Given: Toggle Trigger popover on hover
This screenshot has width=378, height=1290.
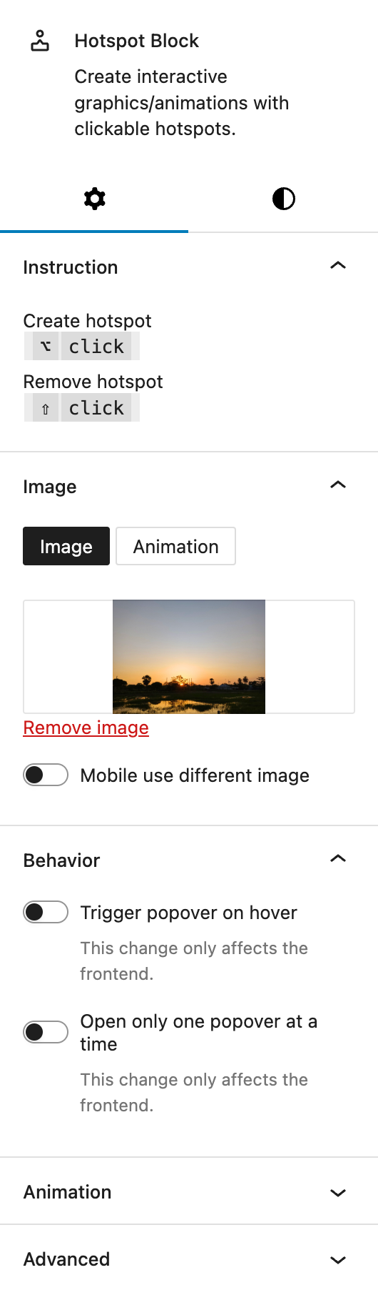Looking at the screenshot, I should tap(46, 912).
